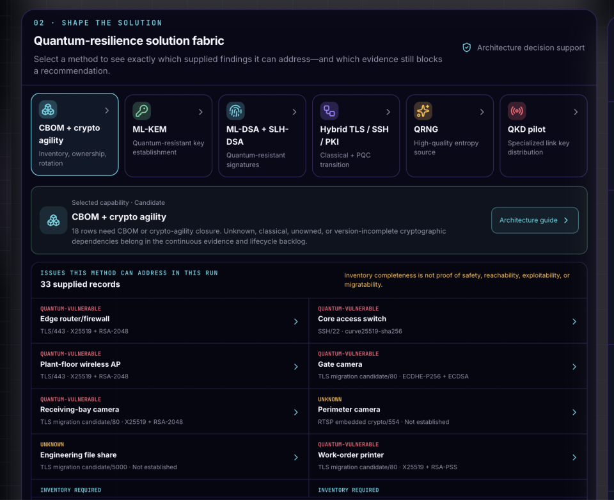Open Receiving-bay camera record

coord(170,412)
